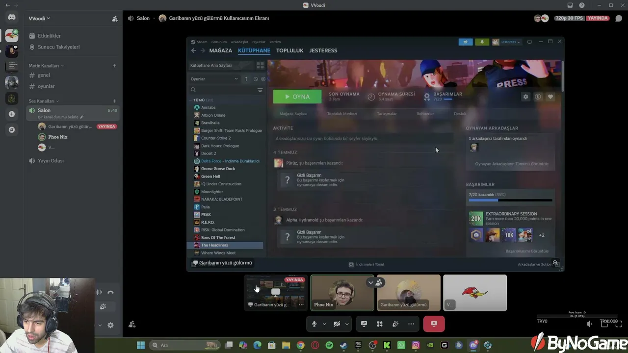Join the Yayın Odası voice channel
The width and height of the screenshot is (628, 353).
pos(72,161)
